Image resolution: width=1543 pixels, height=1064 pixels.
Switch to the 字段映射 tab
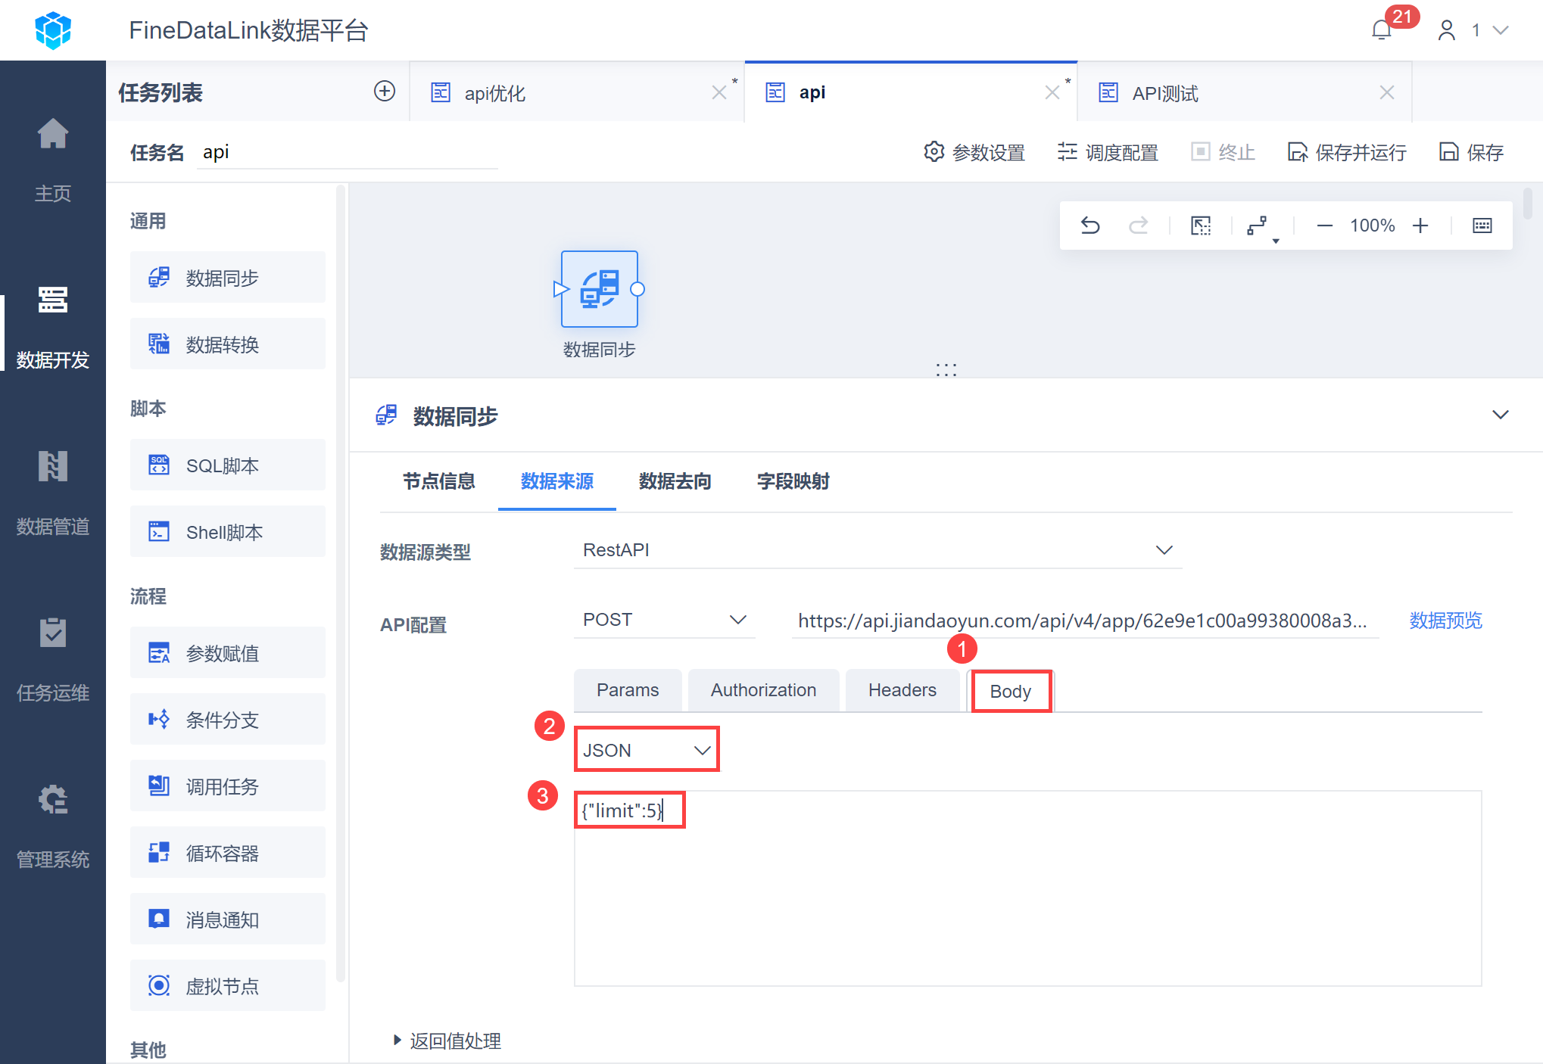[x=793, y=481]
